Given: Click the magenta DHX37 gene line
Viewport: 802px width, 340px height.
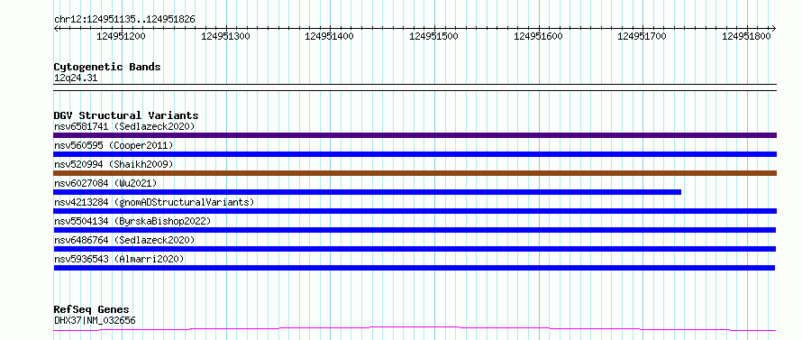Looking at the screenshot, I should 415,328.
